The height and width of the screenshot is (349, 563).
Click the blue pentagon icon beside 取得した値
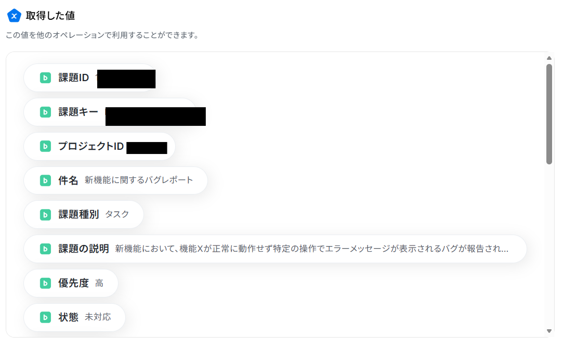click(14, 16)
